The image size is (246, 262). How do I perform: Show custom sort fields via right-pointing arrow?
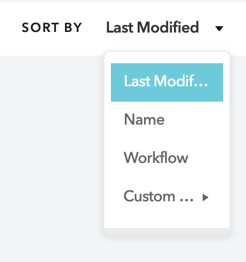[x=205, y=197]
